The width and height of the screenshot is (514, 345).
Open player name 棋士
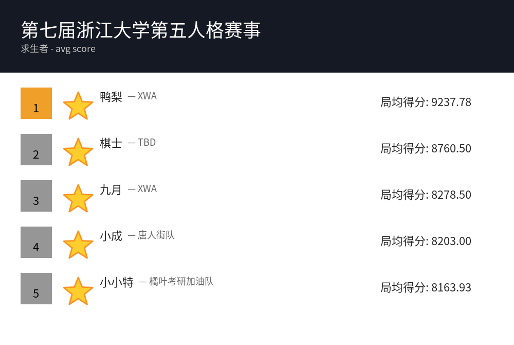coord(111,143)
